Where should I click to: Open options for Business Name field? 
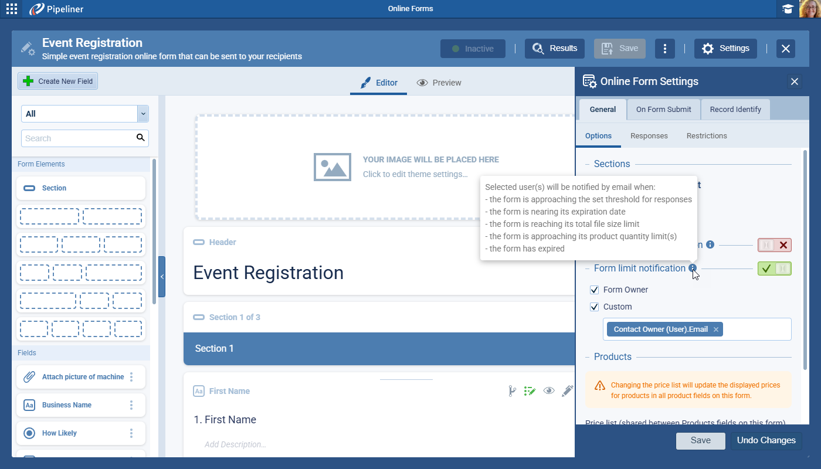[x=131, y=405]
